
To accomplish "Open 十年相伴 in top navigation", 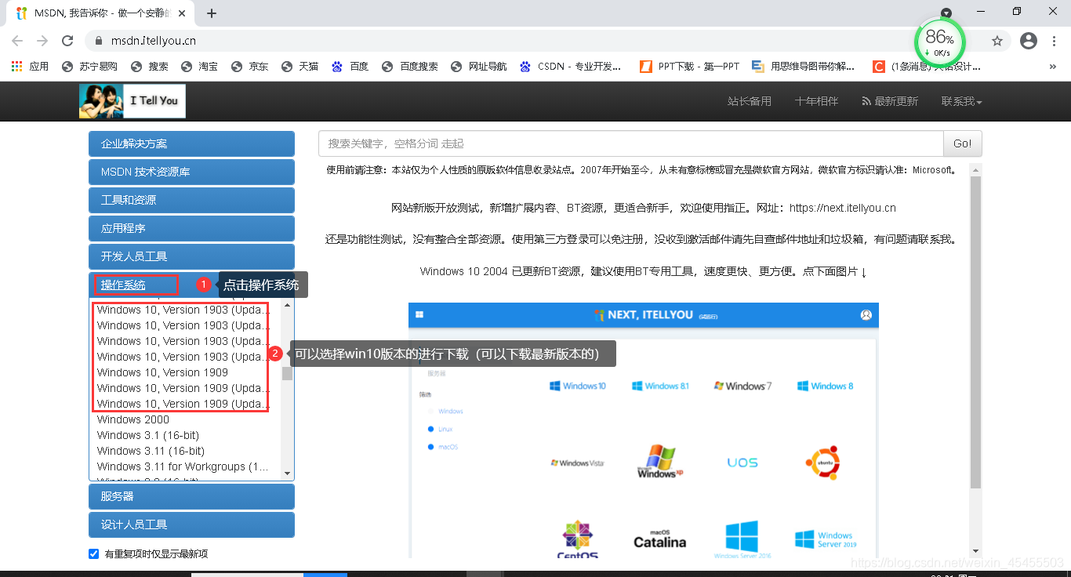I will point(816,101).
